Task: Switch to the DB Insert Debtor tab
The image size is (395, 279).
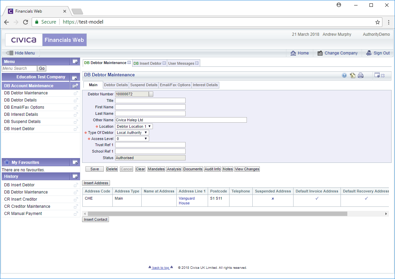Action: coord(147,63)
